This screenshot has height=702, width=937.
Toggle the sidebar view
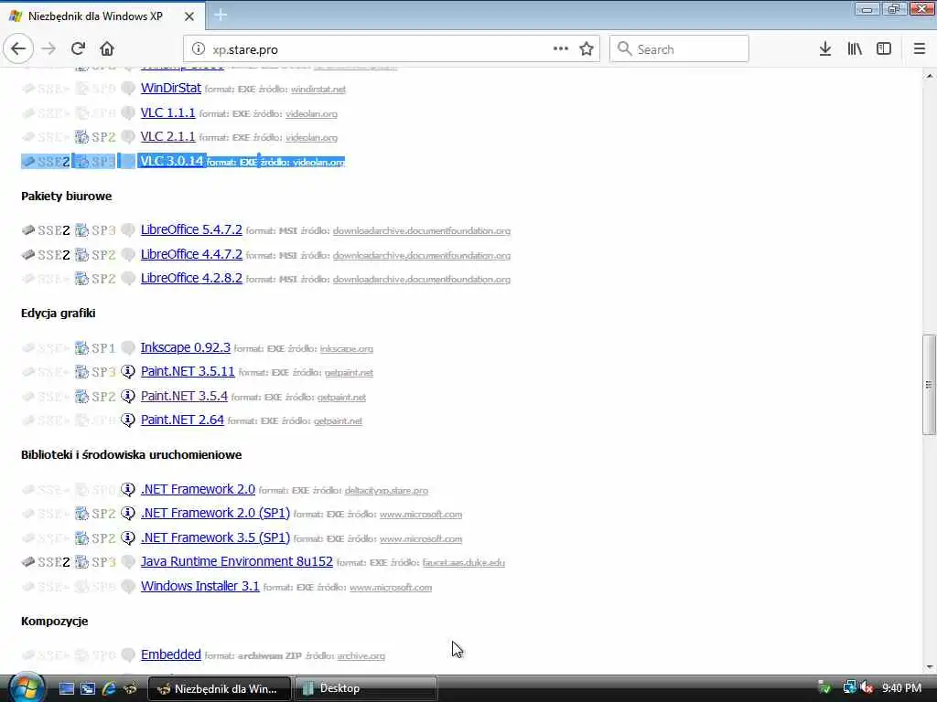pos(884,49)
